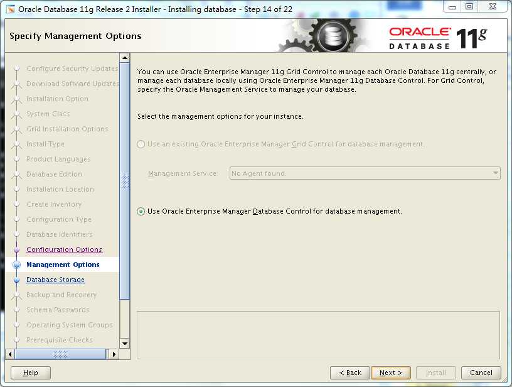
Task: Click the Configure Security Updates step
Action: pos(72,68)
